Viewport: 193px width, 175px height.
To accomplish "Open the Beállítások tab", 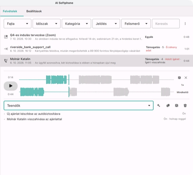I will coord(34,11).
